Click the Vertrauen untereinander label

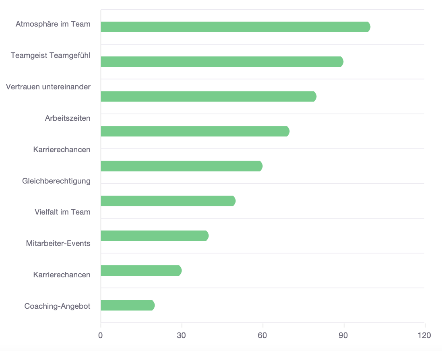48,87
